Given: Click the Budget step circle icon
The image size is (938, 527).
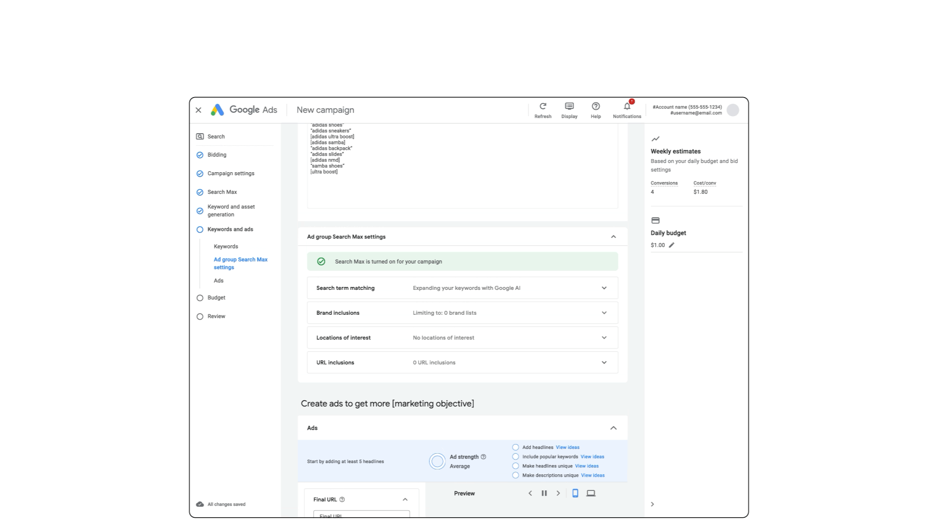Looking at the screenshot, I should [x=200, y=298].
